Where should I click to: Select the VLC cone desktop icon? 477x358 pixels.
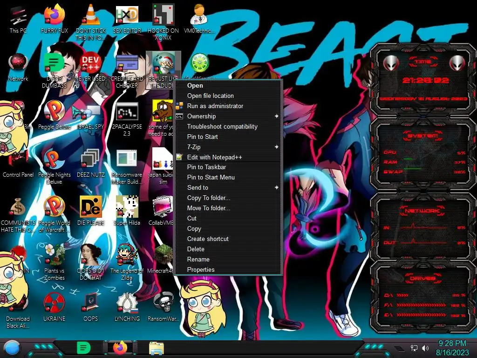[91, 22]
